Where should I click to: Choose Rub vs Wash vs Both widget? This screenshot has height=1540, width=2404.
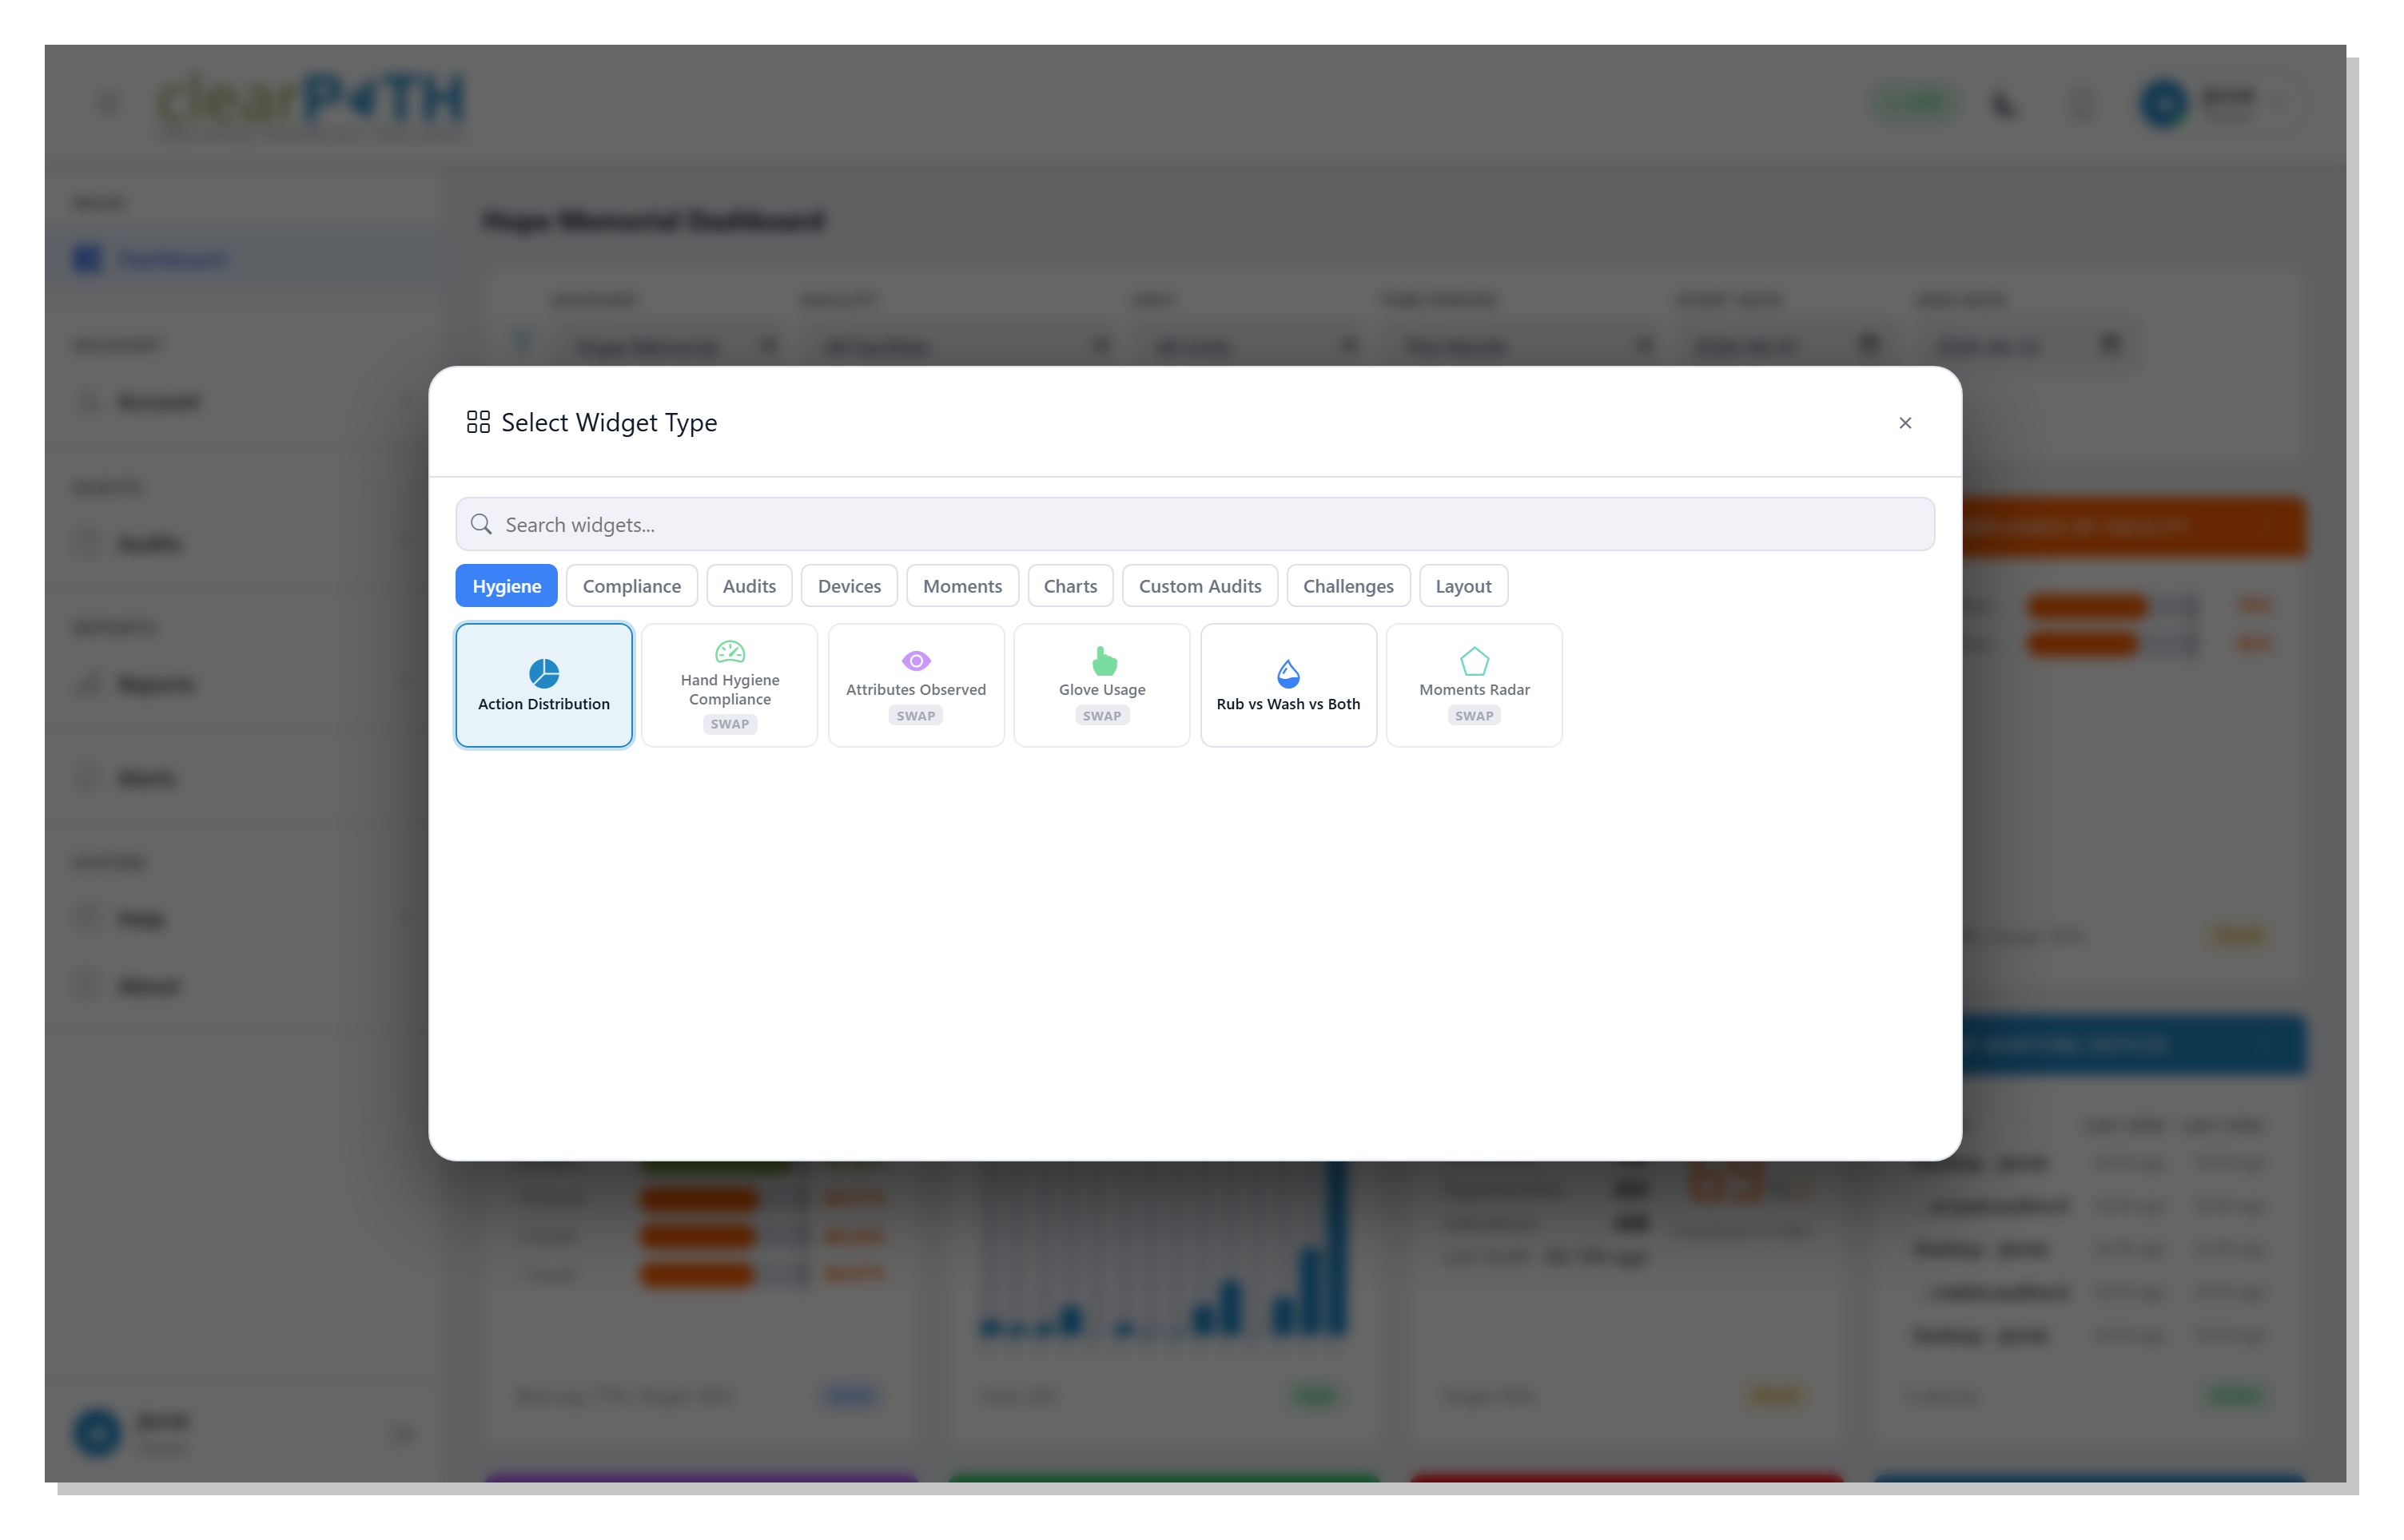1288,685
